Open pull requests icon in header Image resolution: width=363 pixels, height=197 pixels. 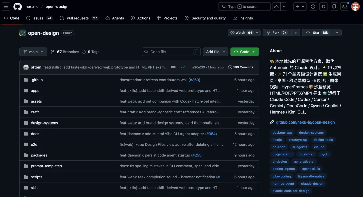[x=323, y=6]
